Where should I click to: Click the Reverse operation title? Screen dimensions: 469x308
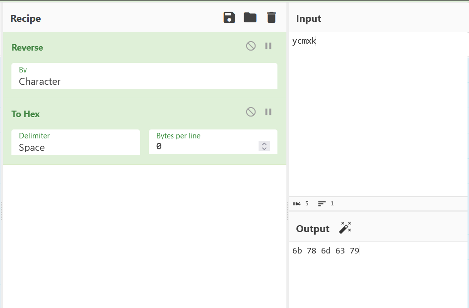pos(27,48)
